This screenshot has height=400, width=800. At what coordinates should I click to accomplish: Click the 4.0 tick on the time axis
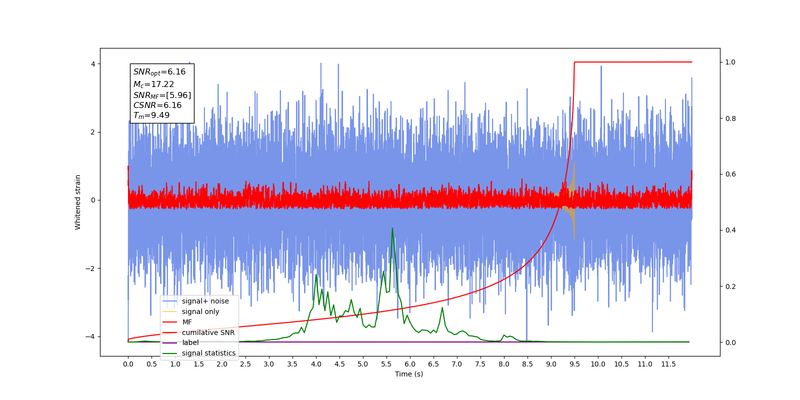[316, 364]
